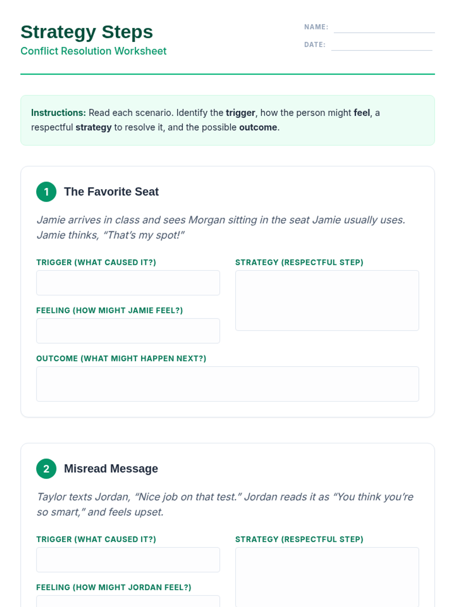The image size is (455, 607).
Task: Click the green Instructions banner
Action: pyautogui.click(x=227, y=120)
